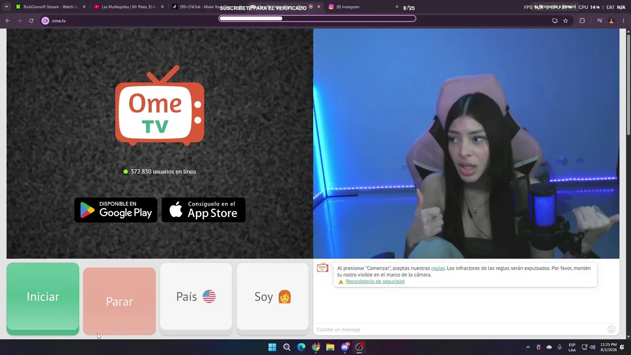
Task: Close the Instagram tab
Action: point(397,7)
